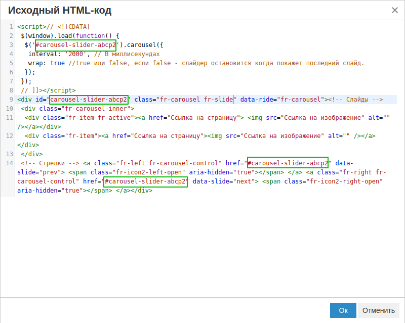Click line number 9 in gutter

(11, 100)
